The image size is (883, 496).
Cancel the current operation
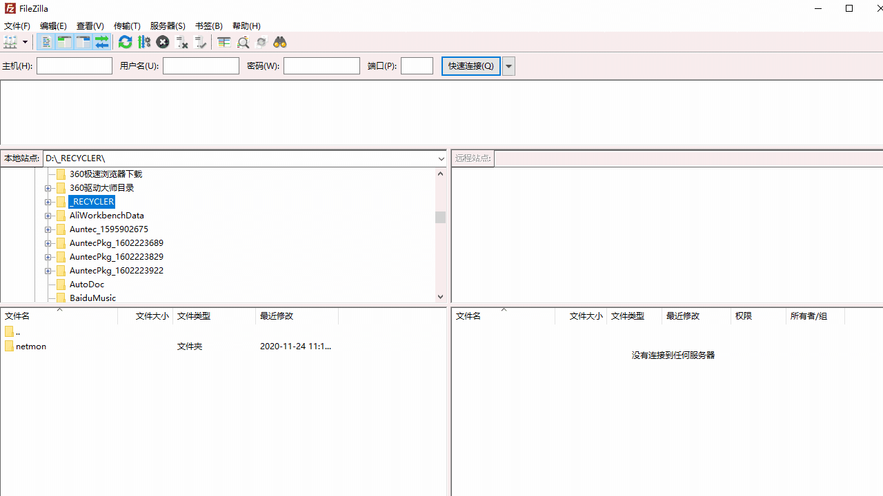tap(162, 42)
